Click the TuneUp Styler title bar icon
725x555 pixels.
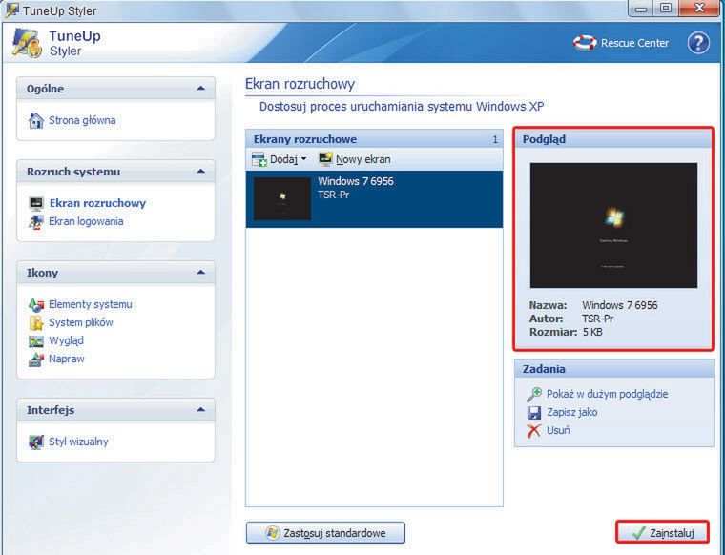(11, 10)
